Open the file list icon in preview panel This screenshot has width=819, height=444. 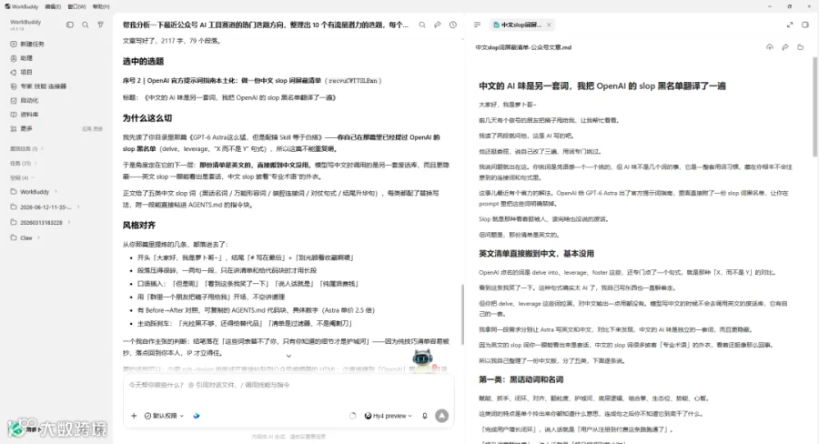(477, 25)
